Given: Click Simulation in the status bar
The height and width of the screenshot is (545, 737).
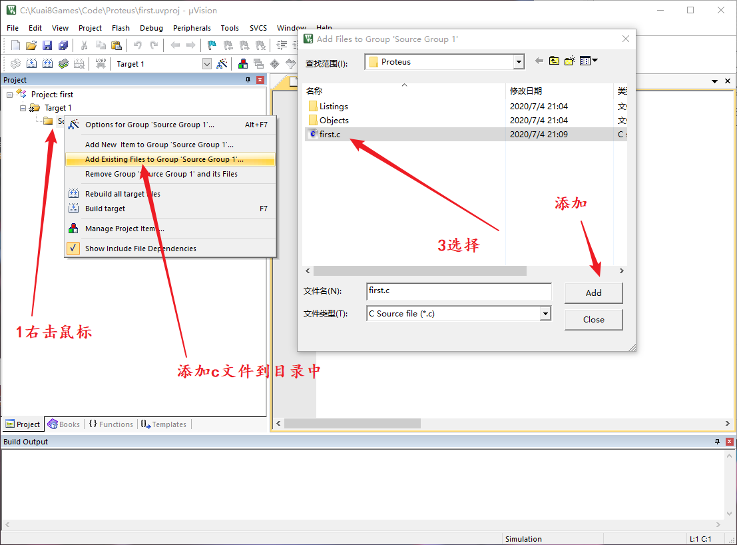Looking at the screenshot, I should (x=523, y=539).
